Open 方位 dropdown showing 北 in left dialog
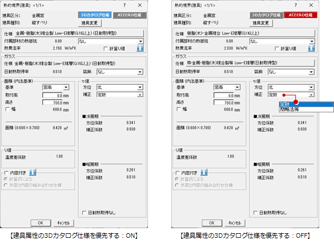The image size is (334, 244). click(120, 87)
